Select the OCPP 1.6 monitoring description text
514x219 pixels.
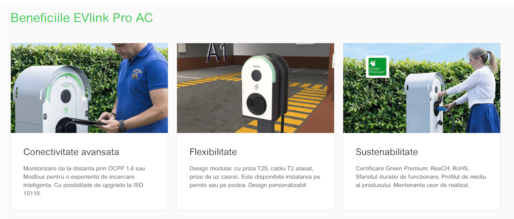(84, 181)
